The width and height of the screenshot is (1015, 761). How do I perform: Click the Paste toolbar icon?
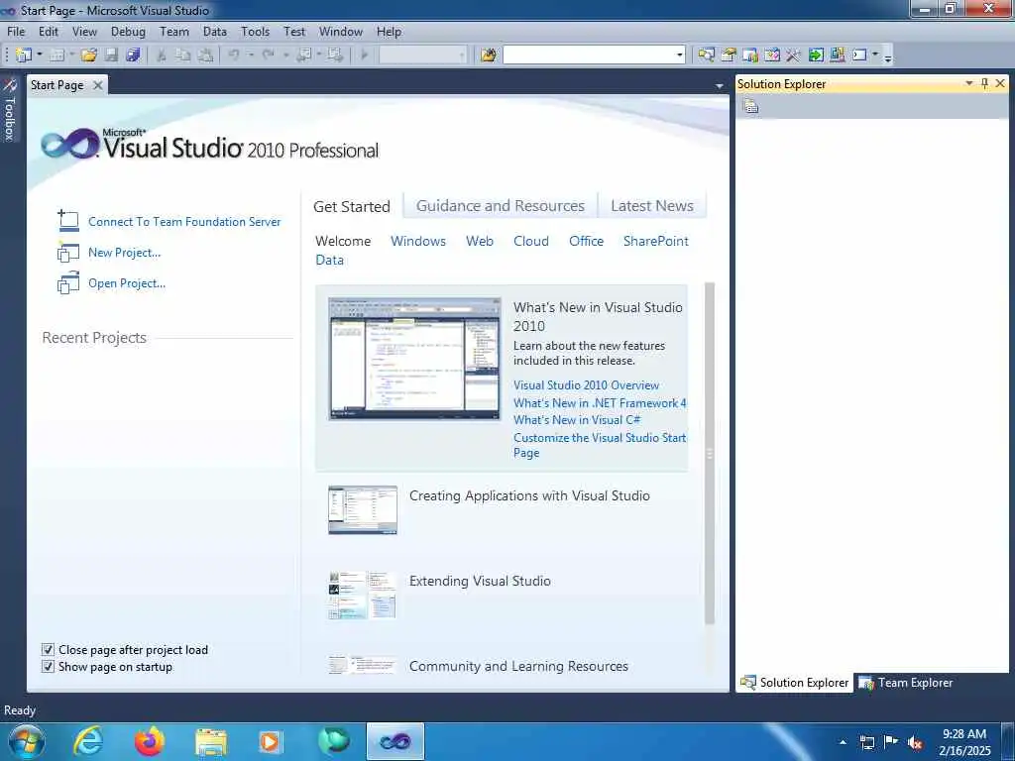tap(205, 55)
